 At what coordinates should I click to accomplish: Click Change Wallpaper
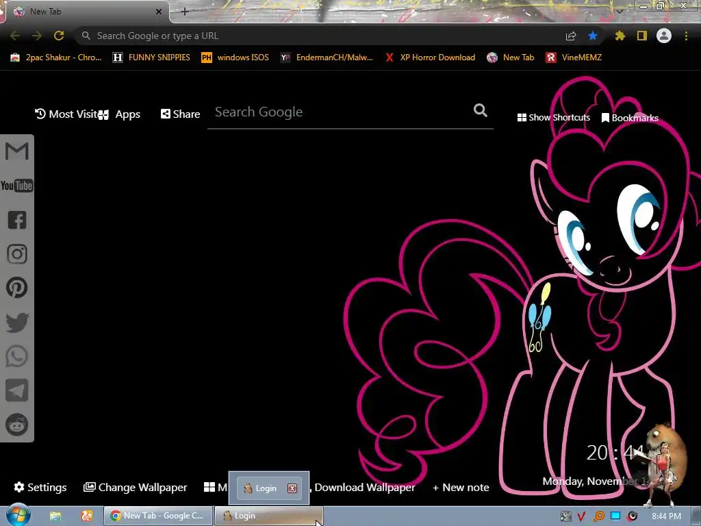pos(135,487)
